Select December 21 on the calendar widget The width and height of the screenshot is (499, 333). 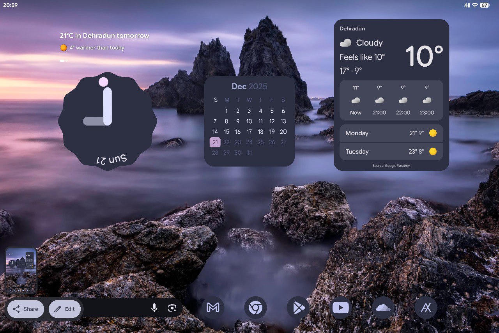click(215, 142)
